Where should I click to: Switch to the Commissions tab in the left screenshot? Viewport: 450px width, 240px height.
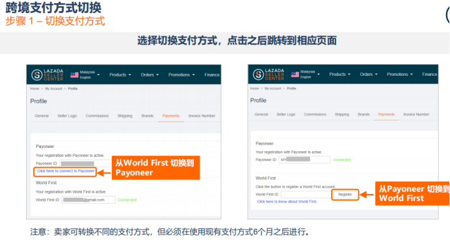click(x=97, y=115)
